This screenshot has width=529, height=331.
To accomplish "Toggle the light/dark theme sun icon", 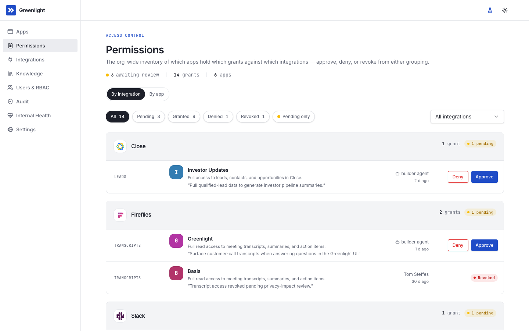I will click(x=505, y=10).
